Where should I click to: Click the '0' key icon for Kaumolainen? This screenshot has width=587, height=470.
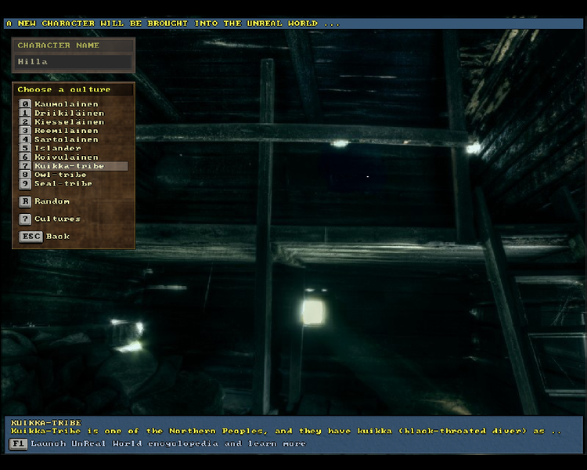pyautogui.click(x=25, y=104)
